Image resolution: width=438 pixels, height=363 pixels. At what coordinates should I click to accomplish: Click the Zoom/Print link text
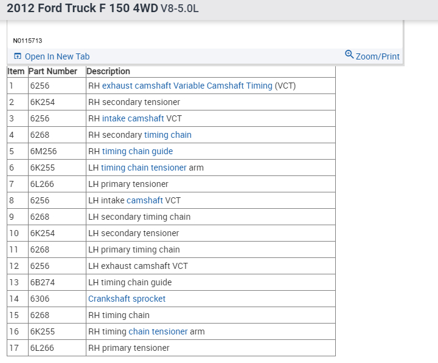pyautogui.click(x=378, y=56)
